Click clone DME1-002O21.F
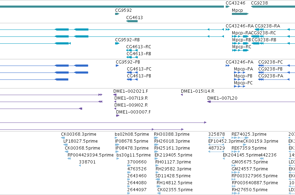The width and height of the screenshot is (295, 195). pos(131,91)
